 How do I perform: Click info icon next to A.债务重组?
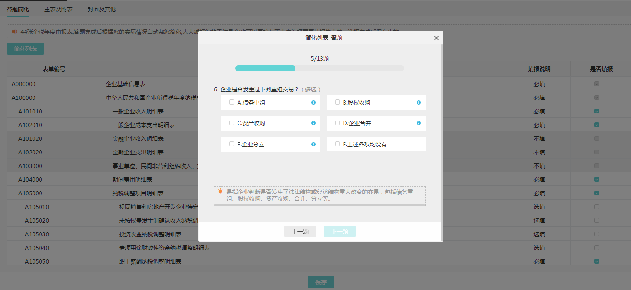point(313,102)
